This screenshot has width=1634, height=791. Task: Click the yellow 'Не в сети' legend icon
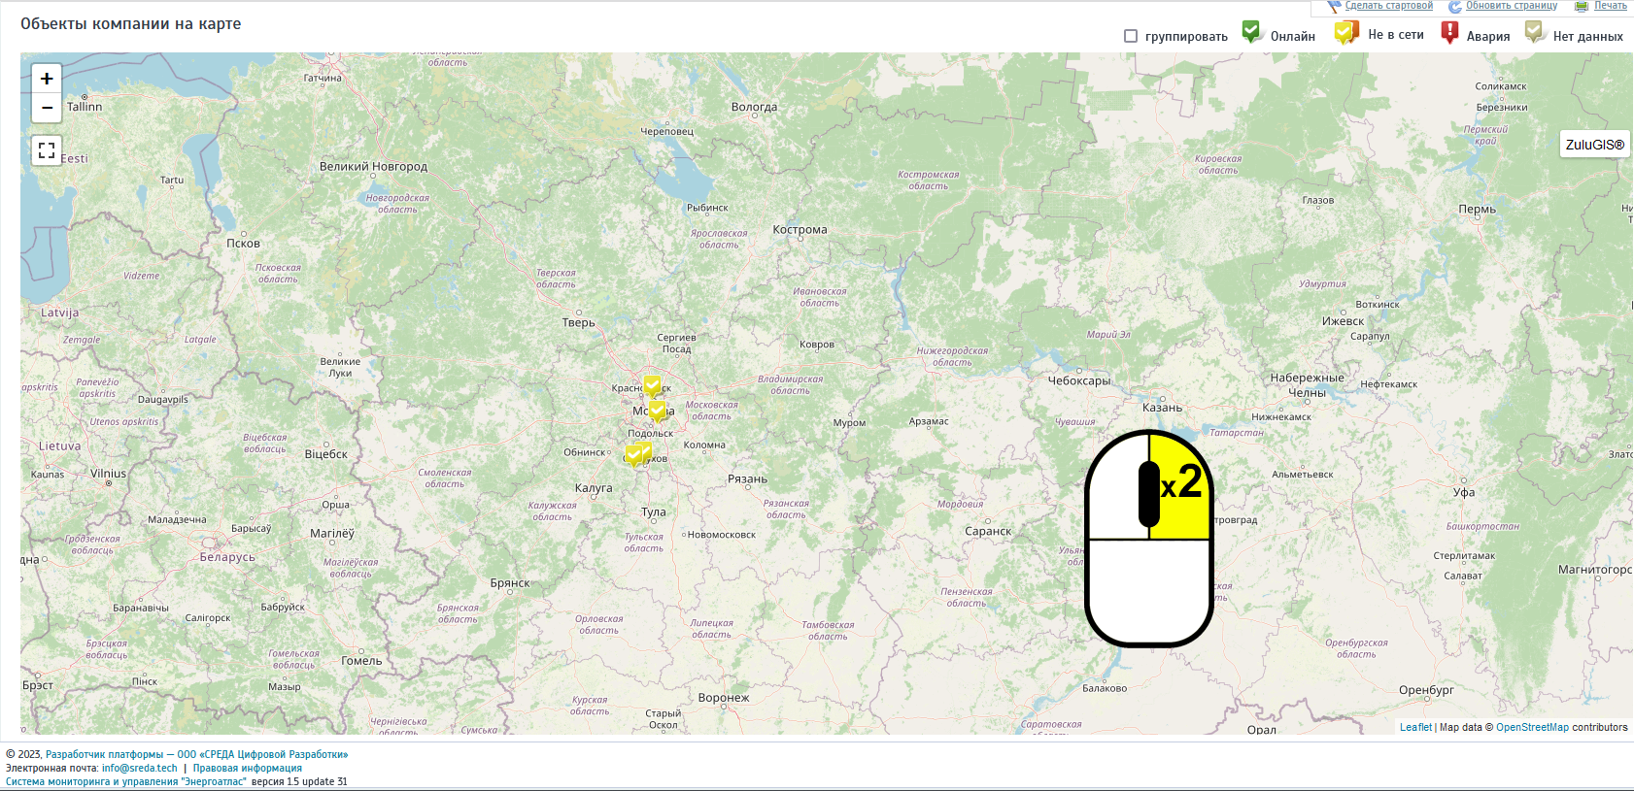[x=1345, y=33]
